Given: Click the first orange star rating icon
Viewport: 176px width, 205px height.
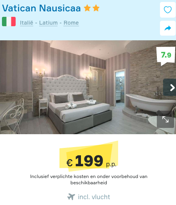Looking at the screenshot, I should click(x=87, y=8).
